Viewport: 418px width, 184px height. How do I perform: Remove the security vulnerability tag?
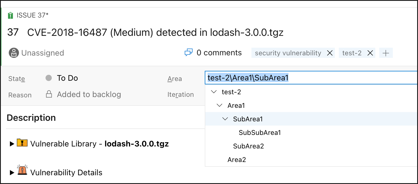pyautogui.click(x=329, y=53)
